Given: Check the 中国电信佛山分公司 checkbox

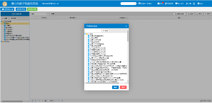Looking at the screenshot, I should coord(91,50).
